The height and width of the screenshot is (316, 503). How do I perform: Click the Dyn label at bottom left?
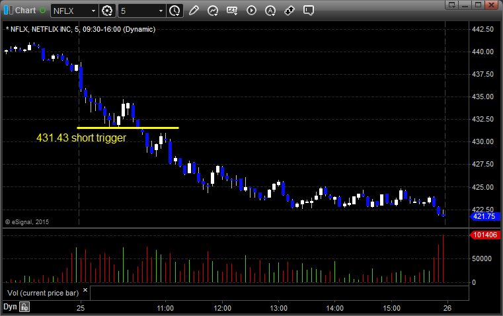coord(10,307)
